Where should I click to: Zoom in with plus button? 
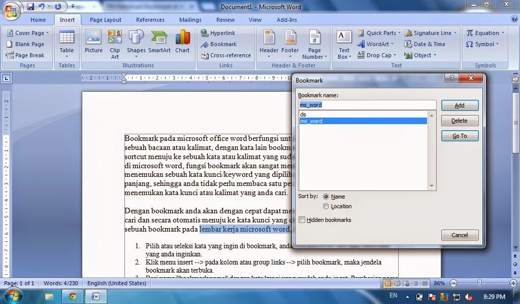coord(513,283)
